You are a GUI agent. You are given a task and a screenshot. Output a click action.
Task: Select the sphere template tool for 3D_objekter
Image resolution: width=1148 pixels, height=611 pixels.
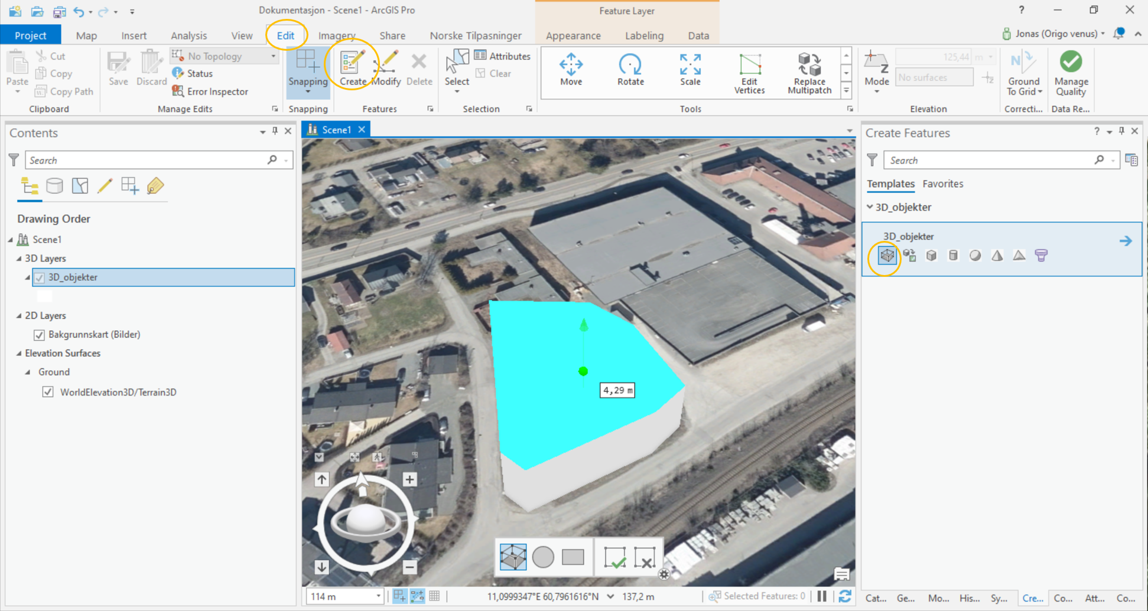(x=975, y=256)
